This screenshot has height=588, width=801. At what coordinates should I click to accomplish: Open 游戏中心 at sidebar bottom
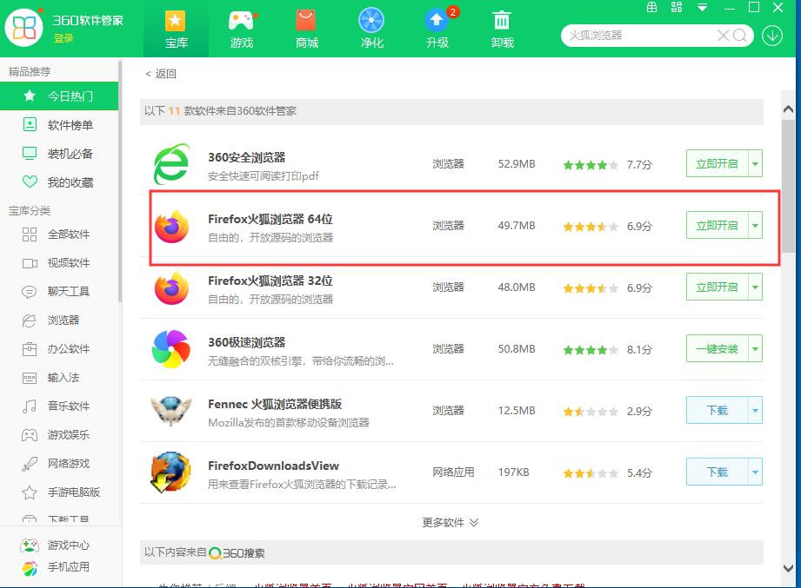click(x=55, y=545)
